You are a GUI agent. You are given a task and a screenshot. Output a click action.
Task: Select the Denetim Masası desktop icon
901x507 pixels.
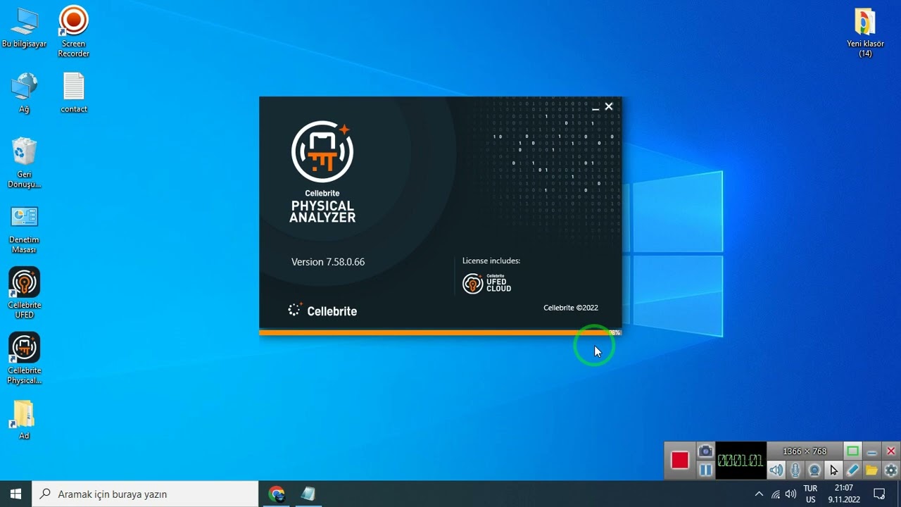point(24,230)
